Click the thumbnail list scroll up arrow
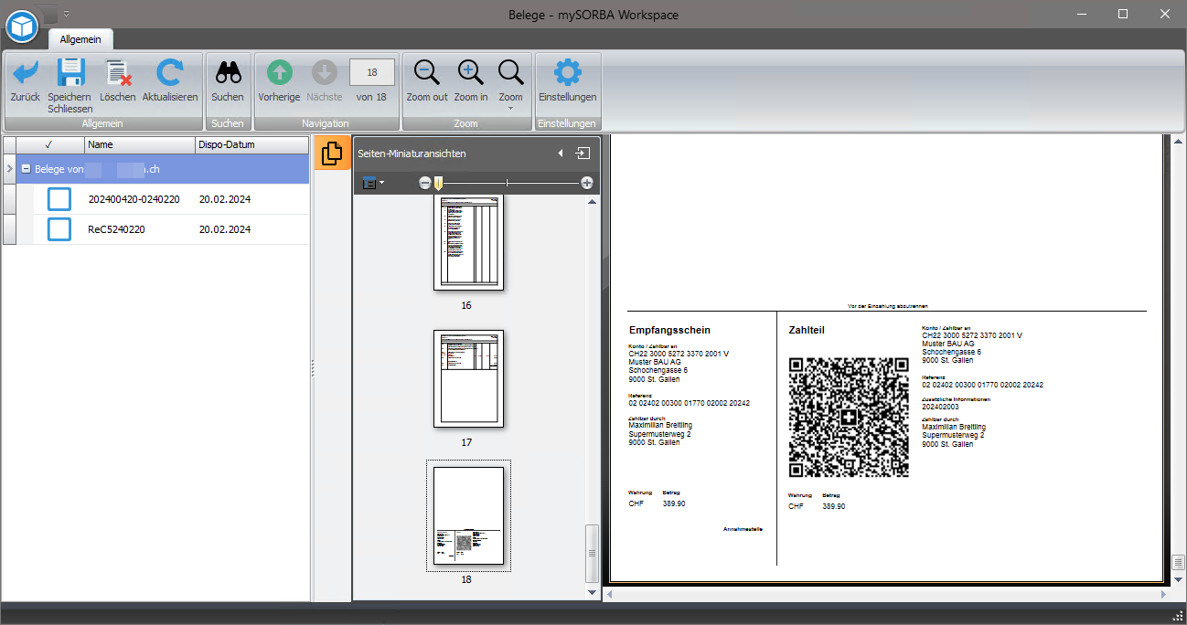This screenshot has height=625, width=1187. 592,201
